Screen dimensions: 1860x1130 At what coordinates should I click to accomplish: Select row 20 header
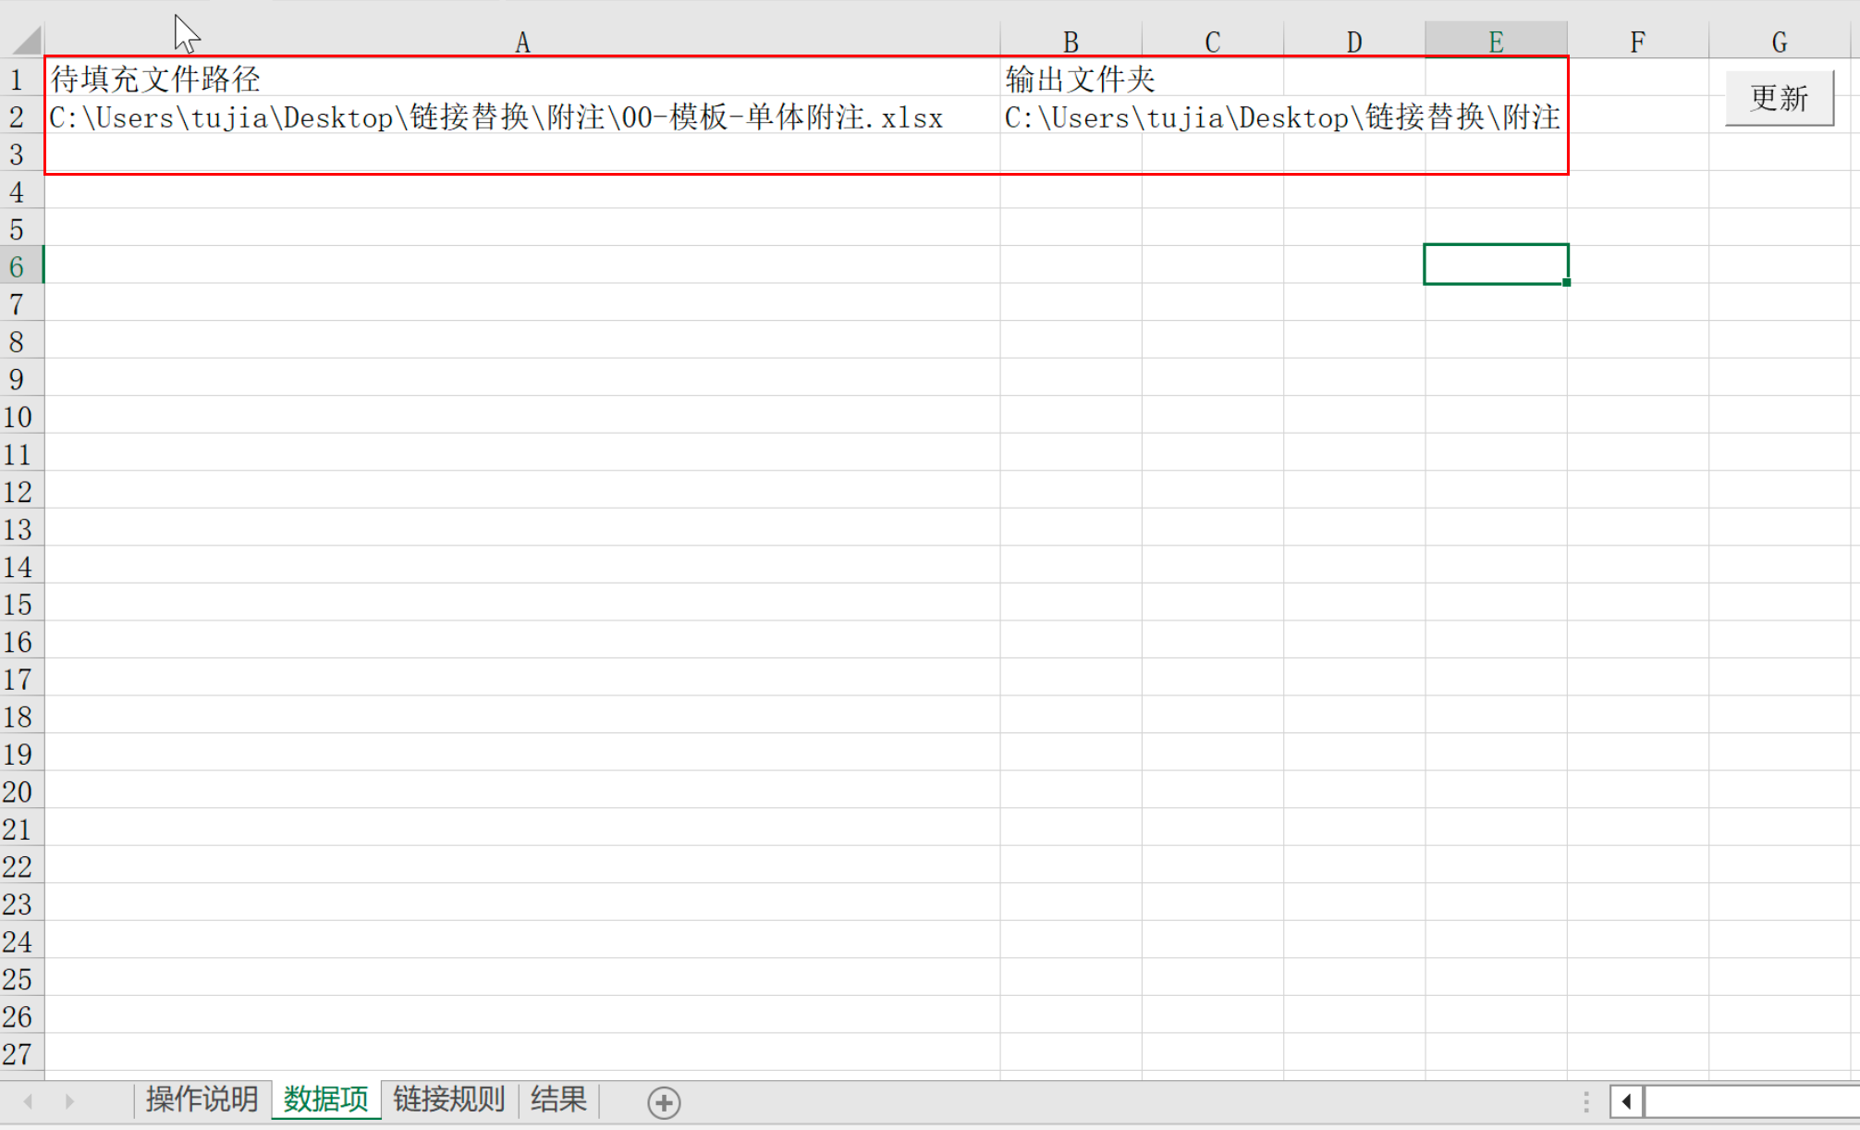(21, 791)
